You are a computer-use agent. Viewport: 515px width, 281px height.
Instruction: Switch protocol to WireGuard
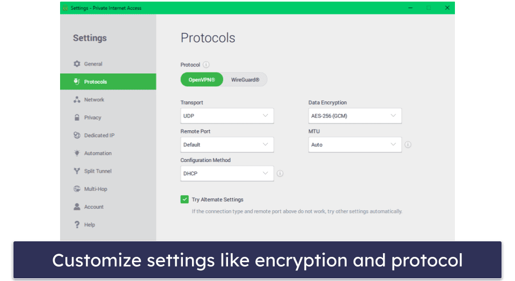[245, 80]
